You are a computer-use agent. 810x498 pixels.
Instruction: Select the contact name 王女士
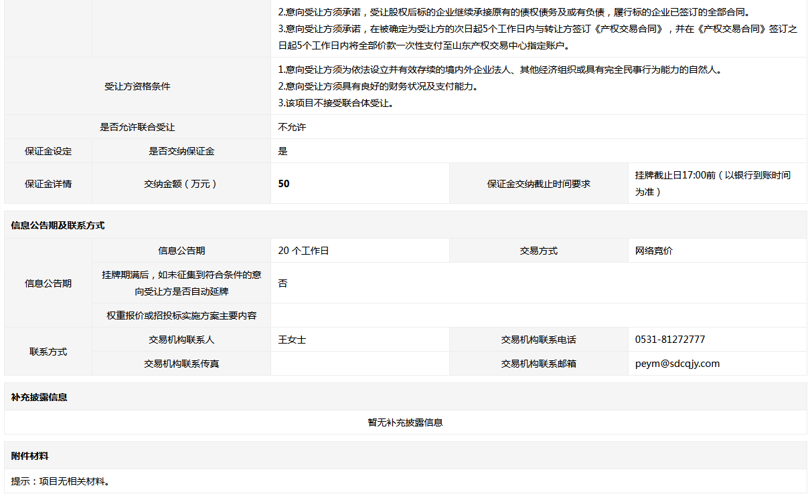click(x=292, y=340)
